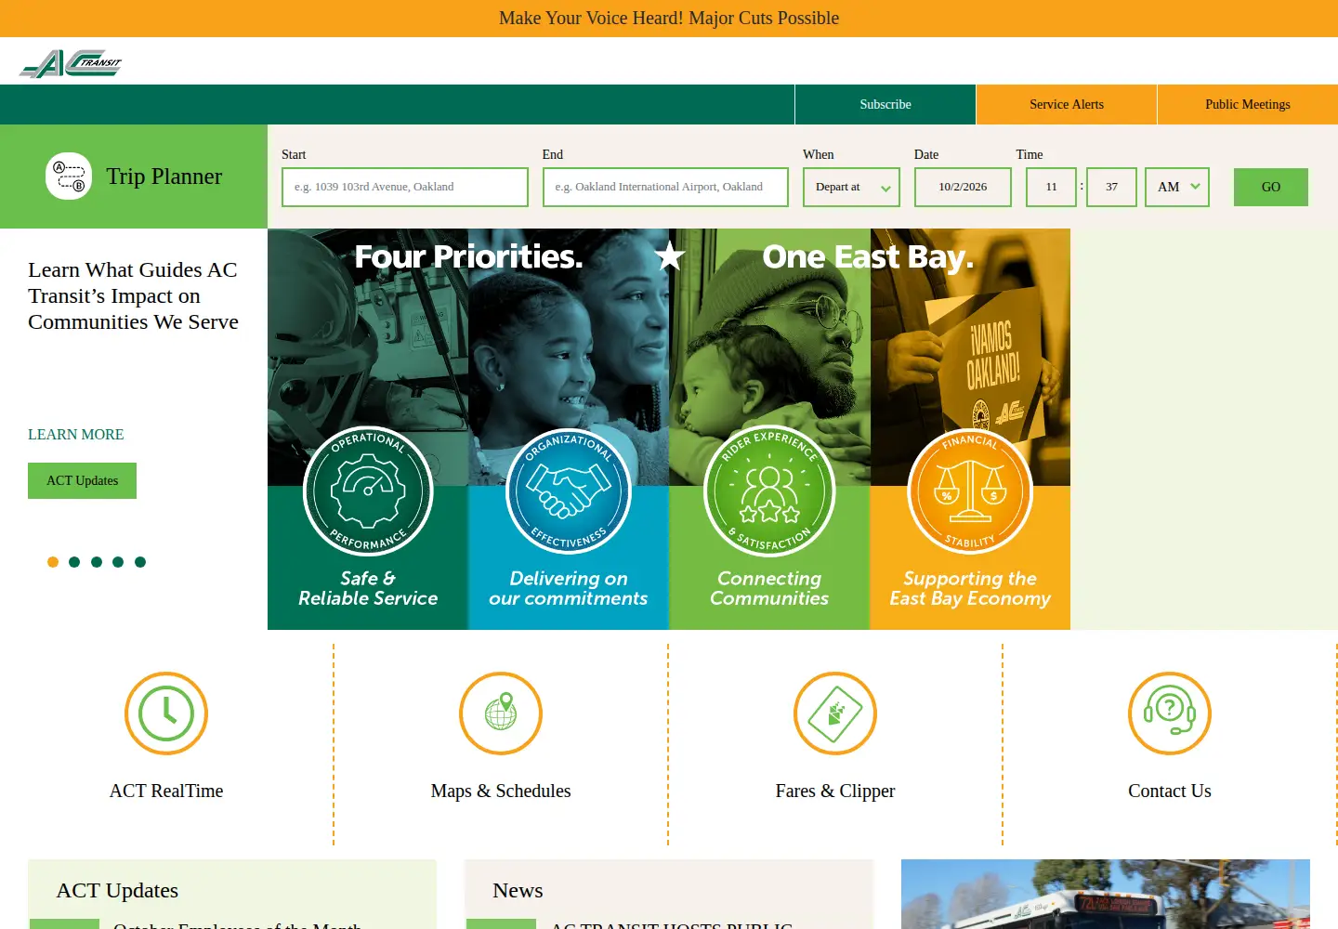Screen dimensions: 1338x929
Task: Select the fifth carousel dot
Action: pyautogui.click(x=140, y=562)
